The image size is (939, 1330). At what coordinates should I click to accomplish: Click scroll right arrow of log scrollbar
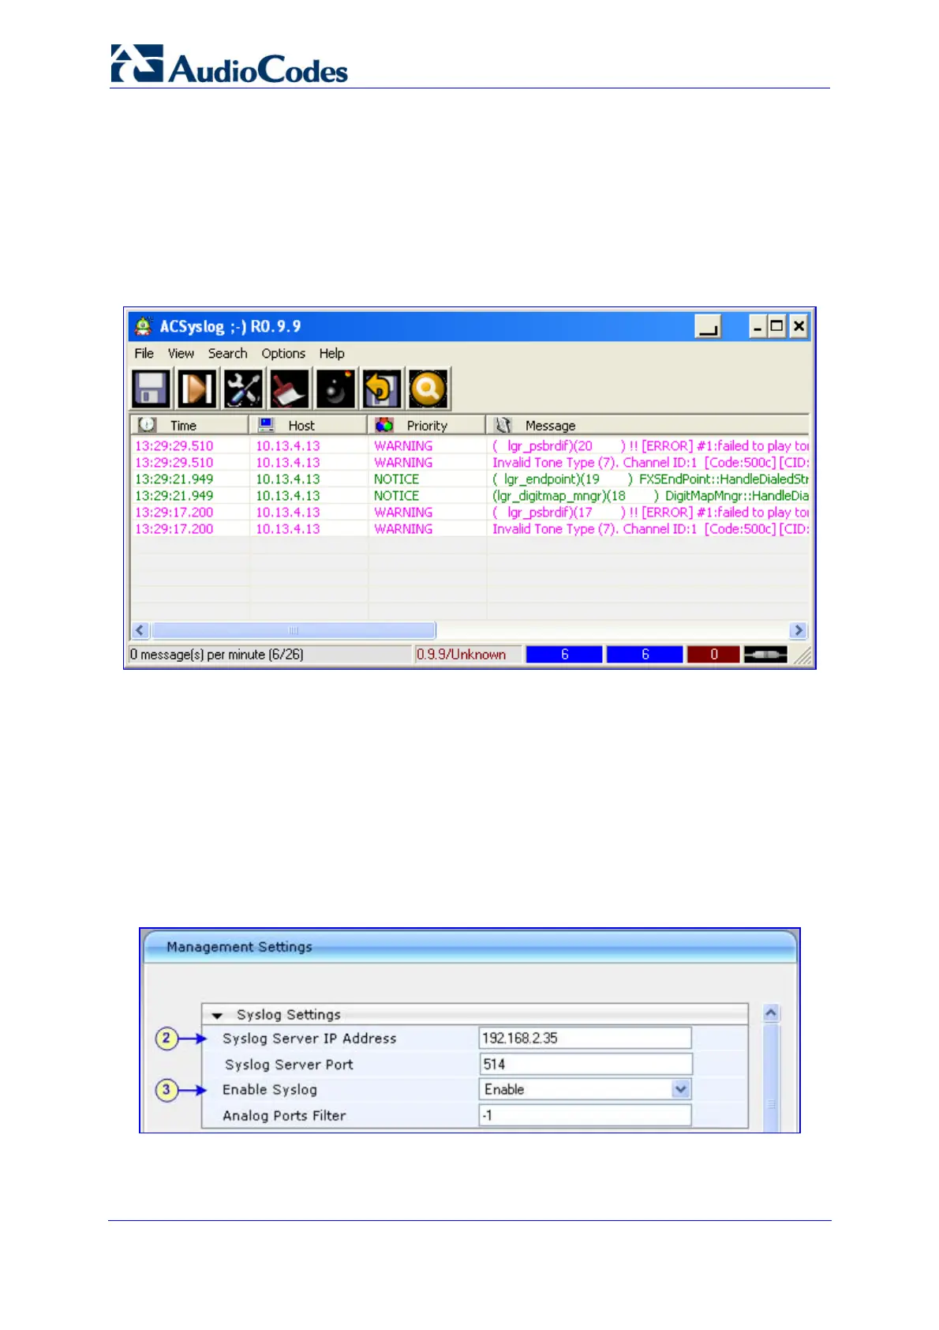[x=799, y=630]
